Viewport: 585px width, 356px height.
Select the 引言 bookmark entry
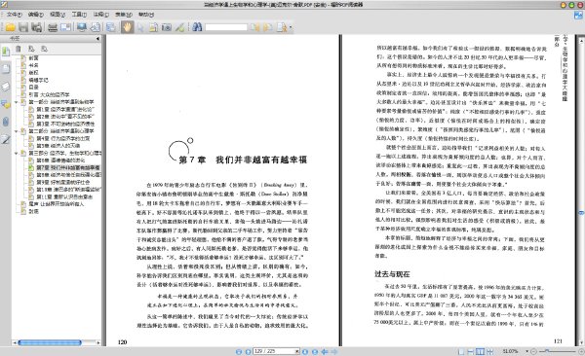49,94
